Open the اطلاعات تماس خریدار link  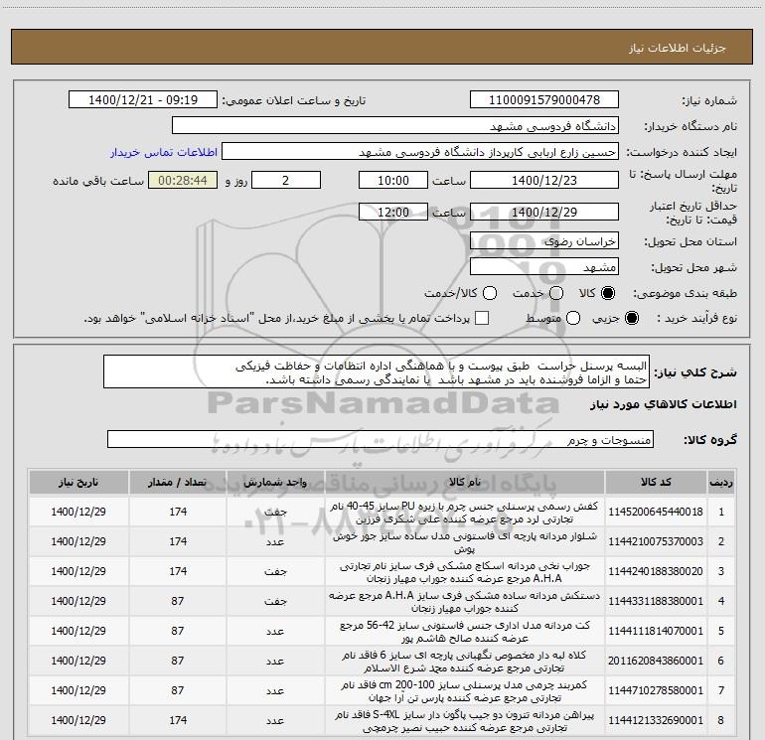pos(164,152)
